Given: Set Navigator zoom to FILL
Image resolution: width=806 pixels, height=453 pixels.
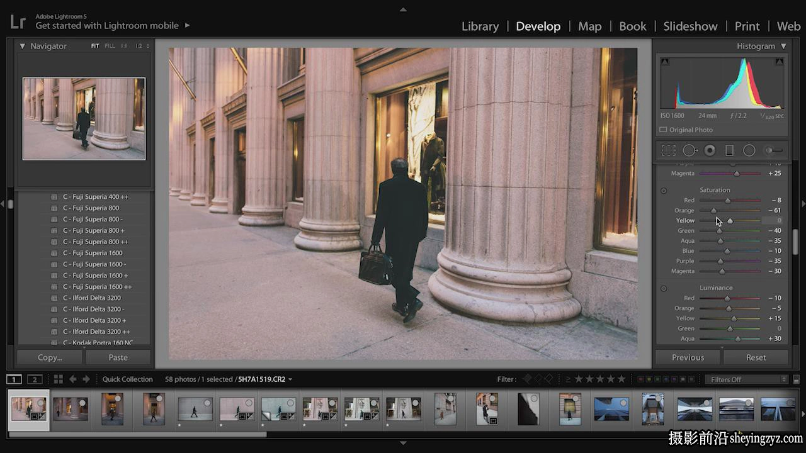Looking at the screenshot, I should 110,46.
